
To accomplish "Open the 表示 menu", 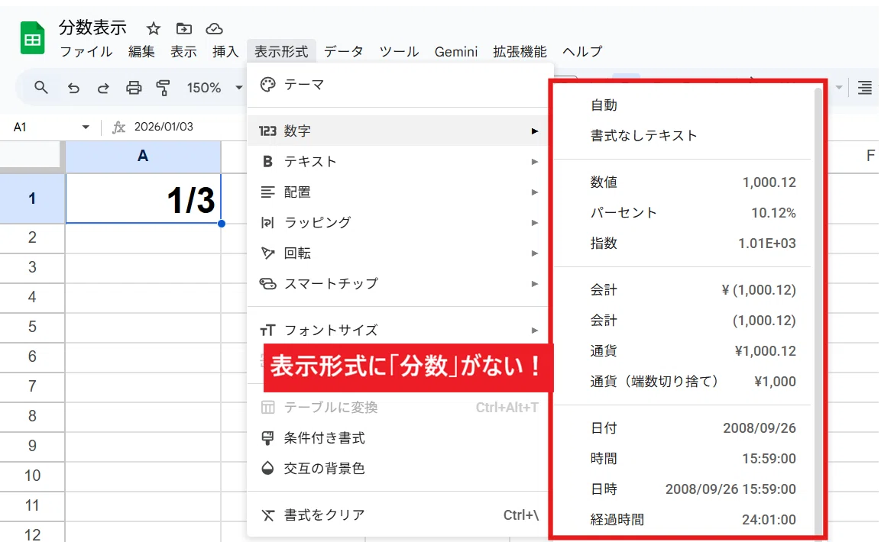I will point(183,52).
